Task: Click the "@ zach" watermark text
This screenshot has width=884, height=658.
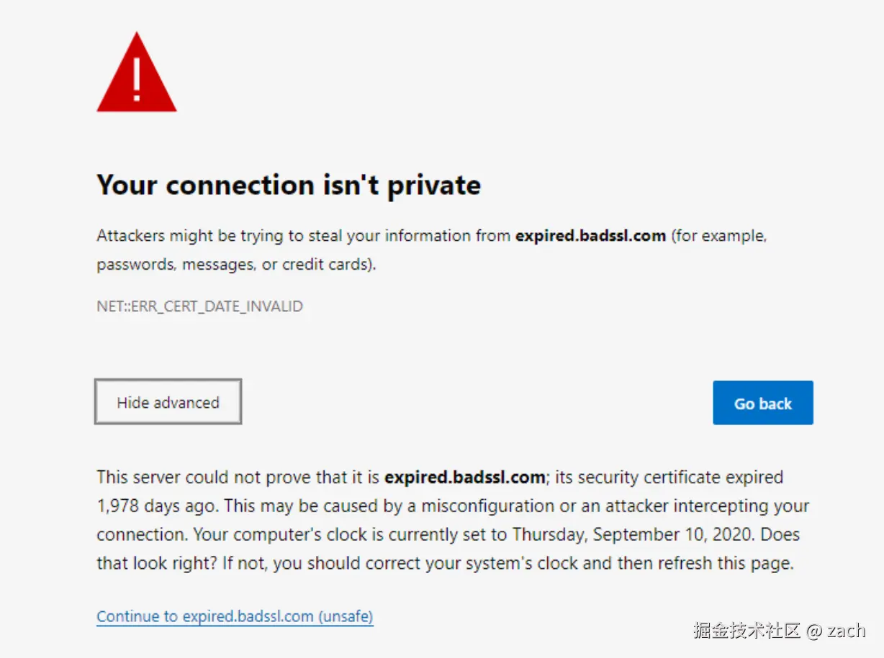Action: click(836, 631)
